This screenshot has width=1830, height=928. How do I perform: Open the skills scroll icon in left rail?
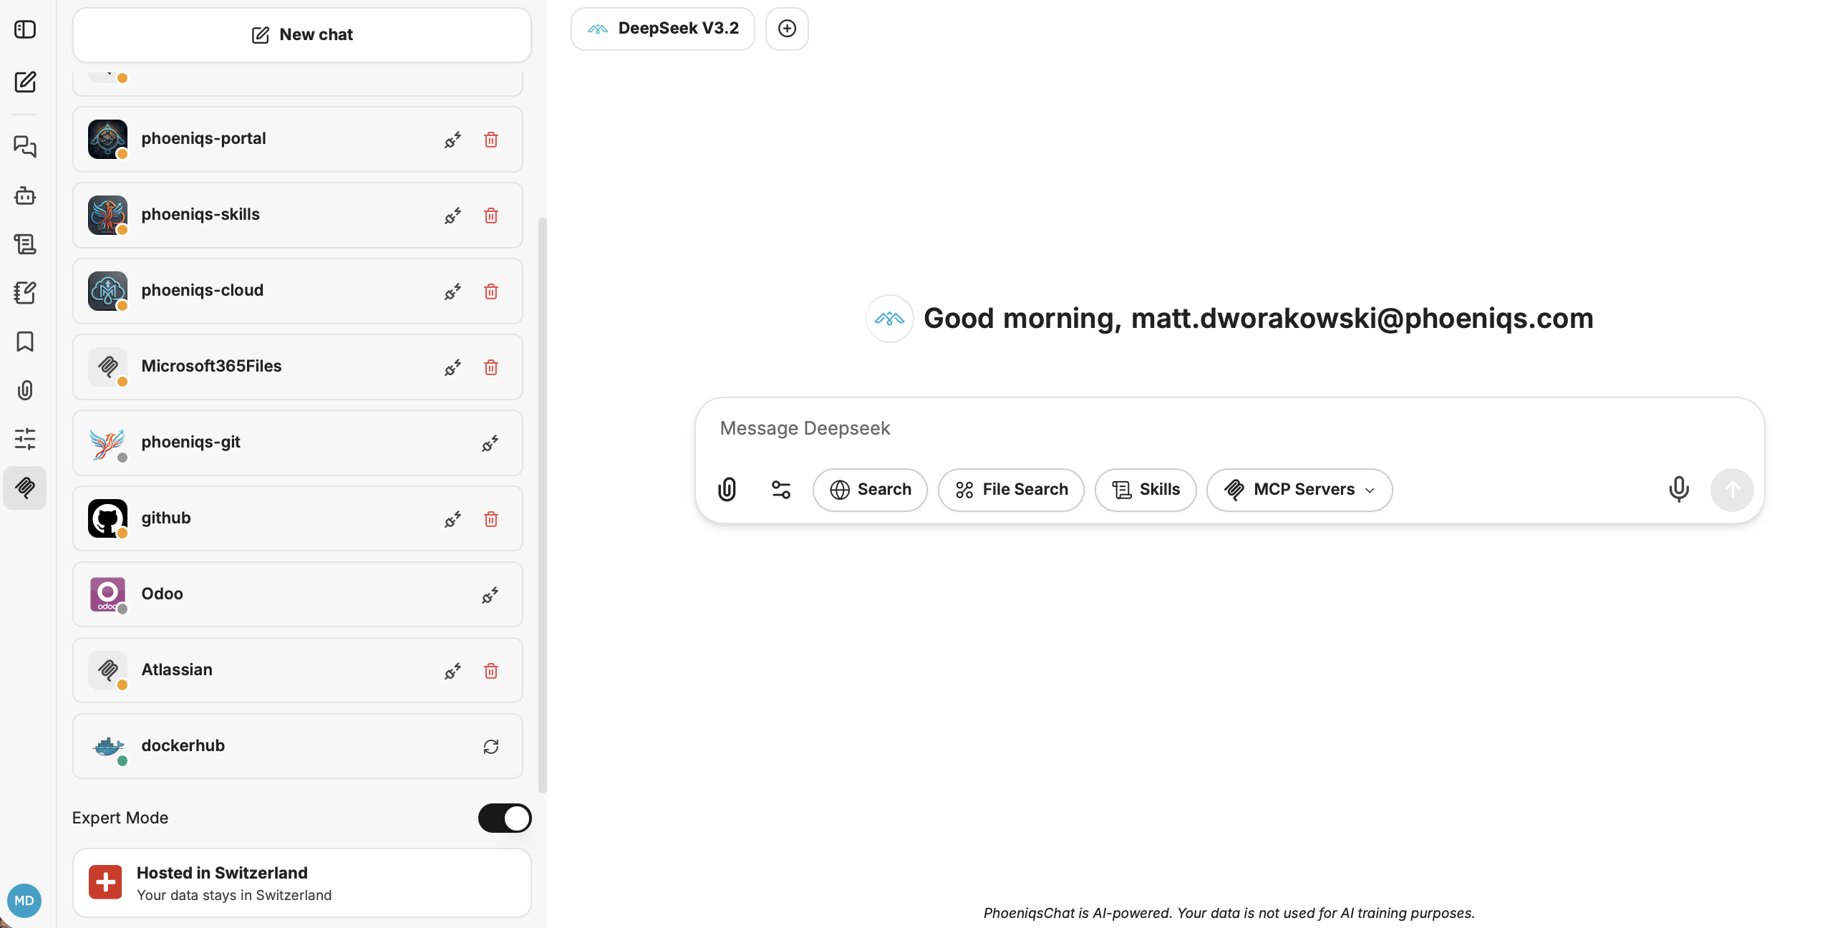25,244
